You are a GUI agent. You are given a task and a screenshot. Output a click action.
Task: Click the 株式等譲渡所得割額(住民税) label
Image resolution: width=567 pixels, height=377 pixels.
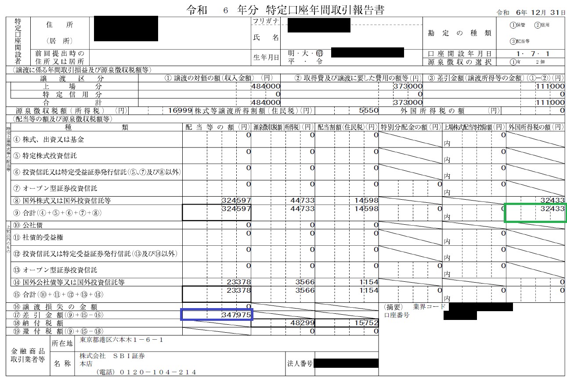[x=254, y=111]
